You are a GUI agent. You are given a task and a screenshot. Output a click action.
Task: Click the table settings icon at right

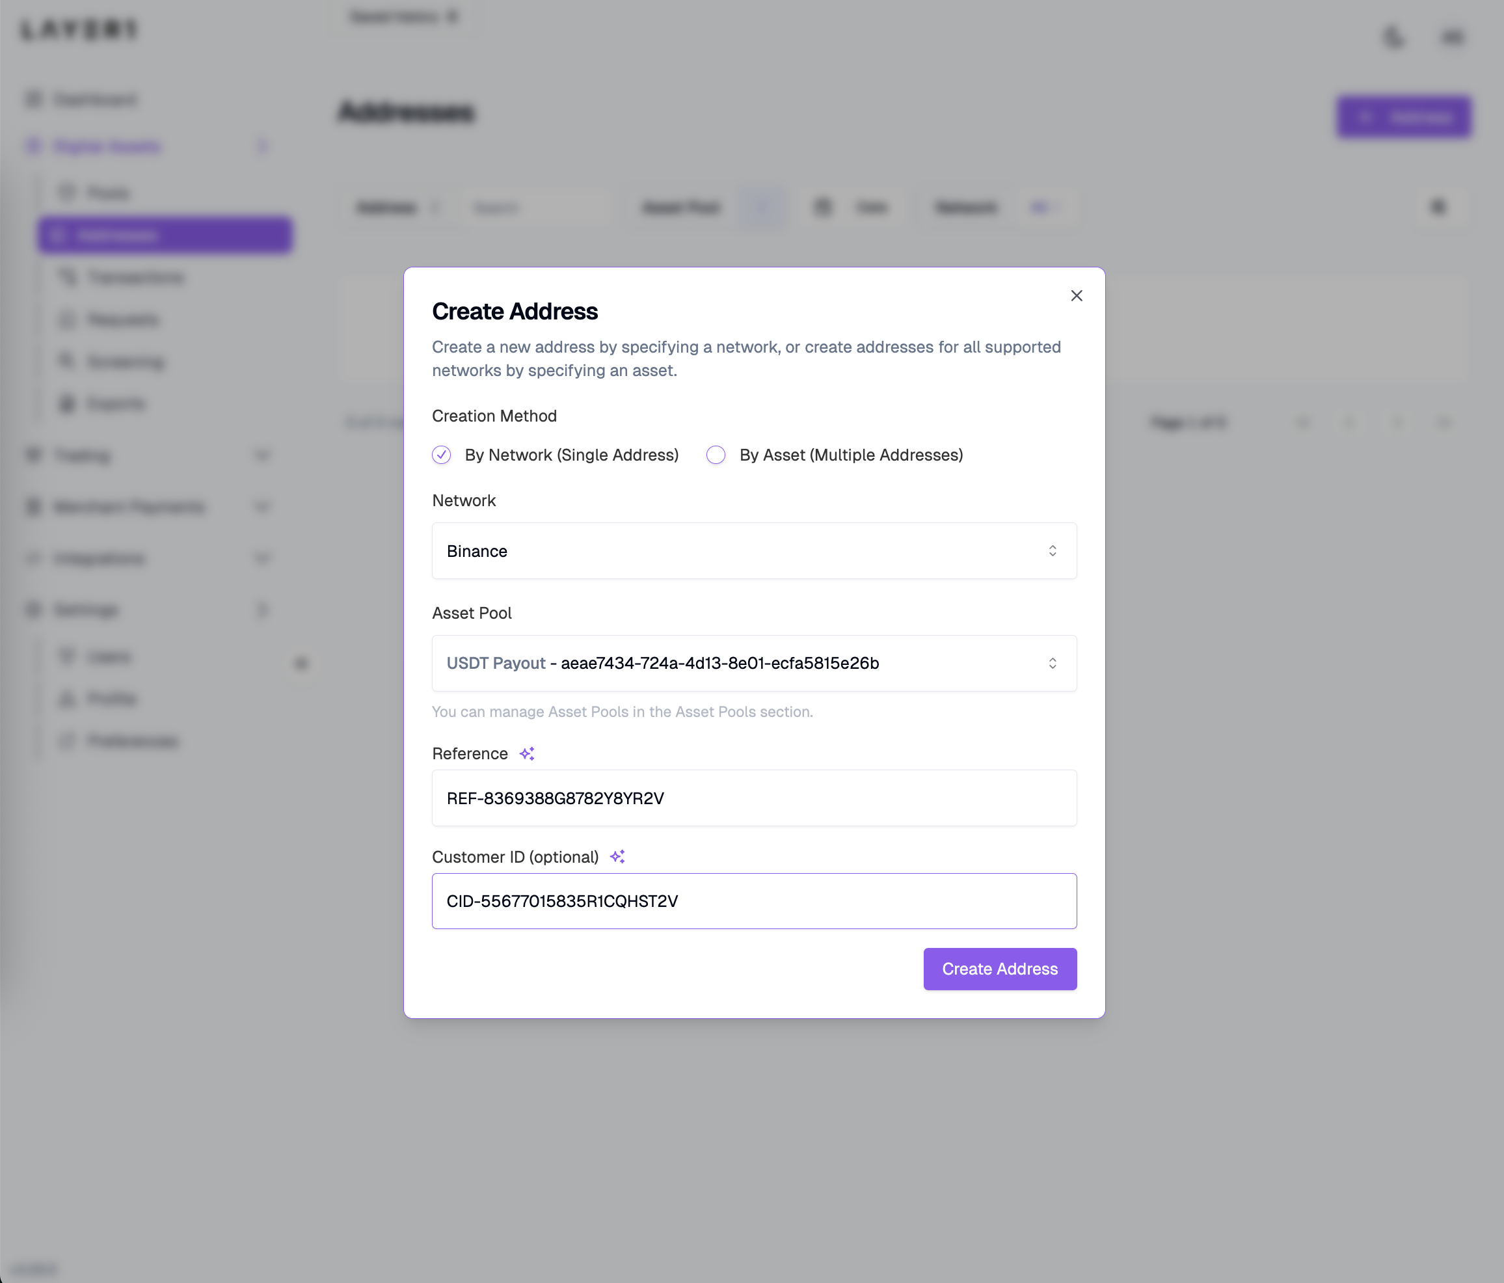1438,208
